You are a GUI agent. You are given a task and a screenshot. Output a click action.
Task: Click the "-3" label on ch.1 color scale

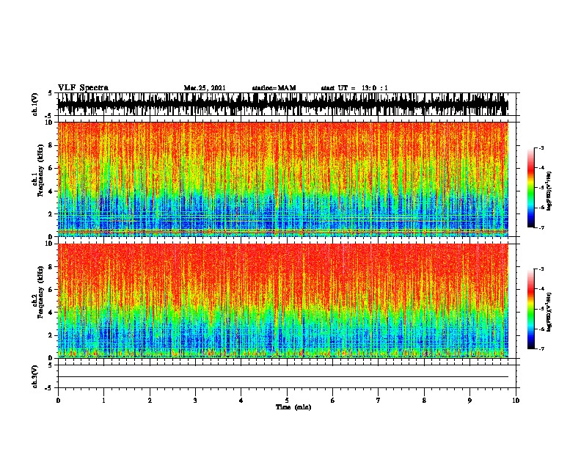click(x=541, y=147)
